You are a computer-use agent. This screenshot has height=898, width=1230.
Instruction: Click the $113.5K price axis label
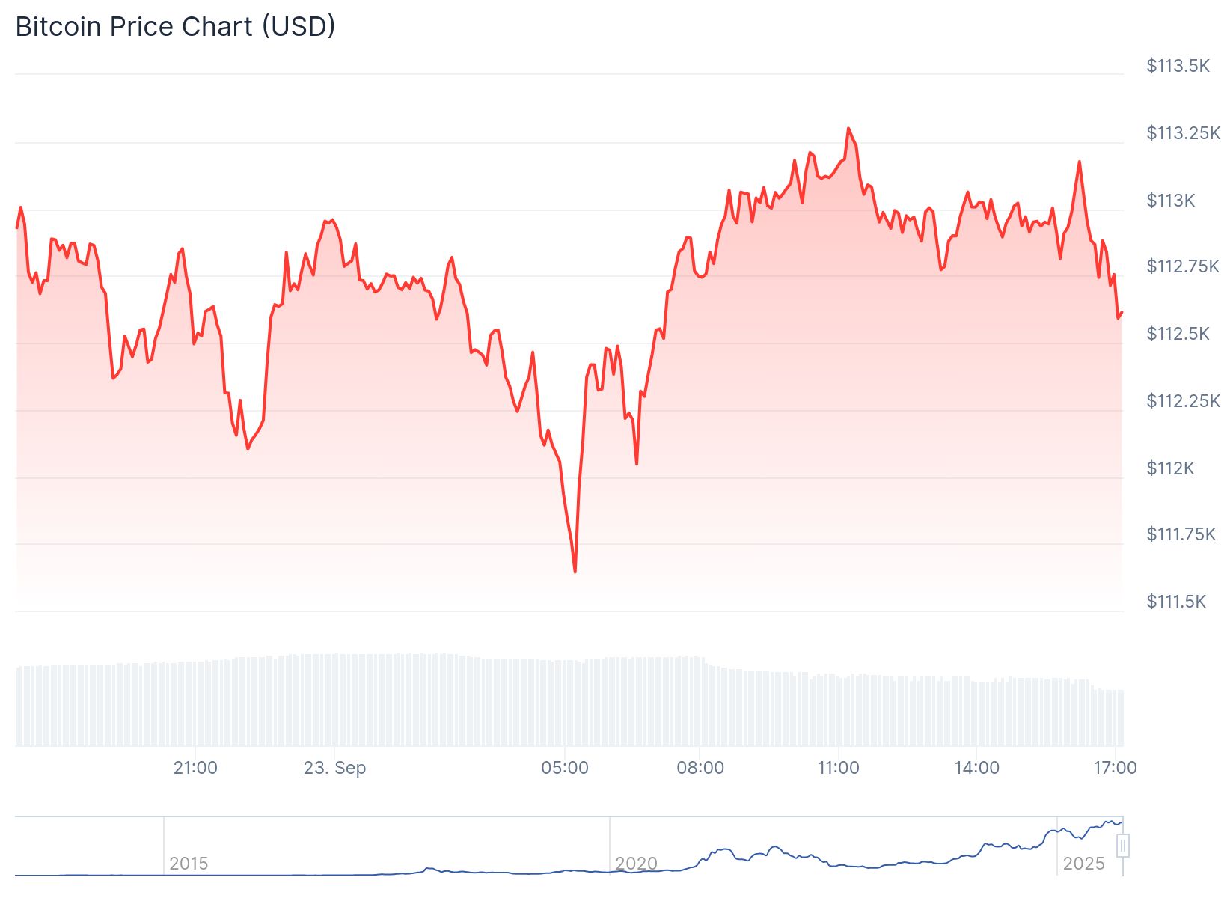click(x=1178, y=66)
